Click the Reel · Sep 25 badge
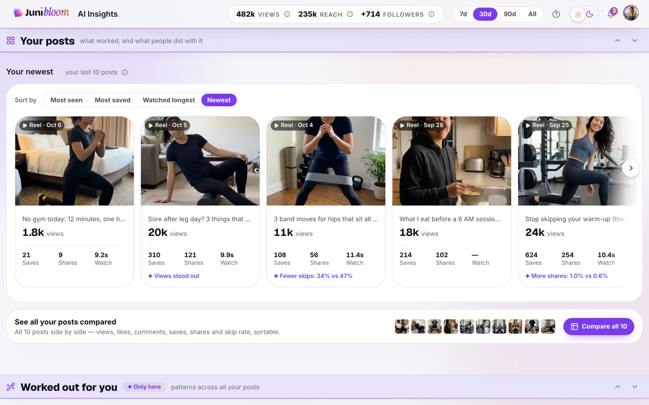Viewport: 649px width, 405px height. pyautogui.click(x=547, y=125)
